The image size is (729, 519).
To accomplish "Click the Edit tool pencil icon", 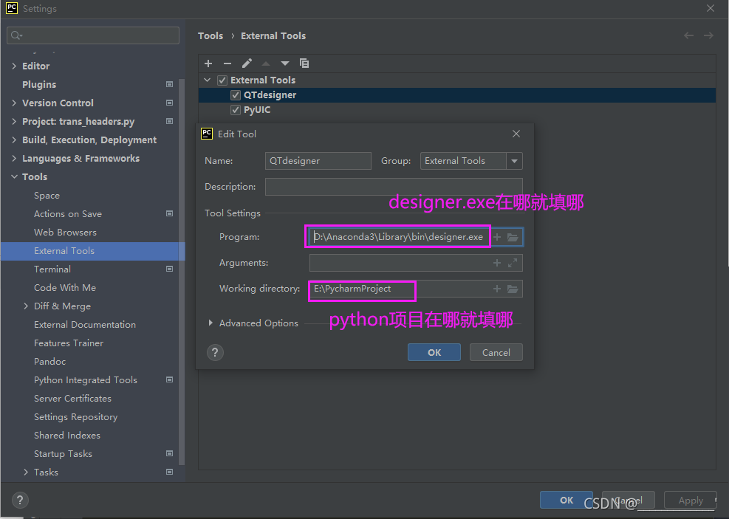I will point(247,63).
